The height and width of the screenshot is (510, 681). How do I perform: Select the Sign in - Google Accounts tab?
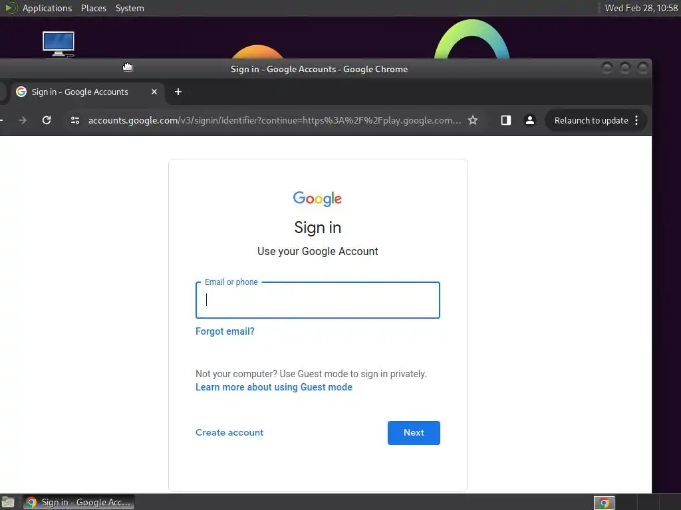pyautogui.click(x=87, y=92)
